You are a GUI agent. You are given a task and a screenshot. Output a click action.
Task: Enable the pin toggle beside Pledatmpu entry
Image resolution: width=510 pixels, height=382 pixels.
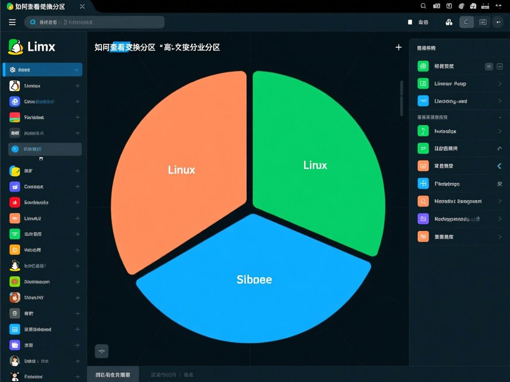(x=499, y=183)
